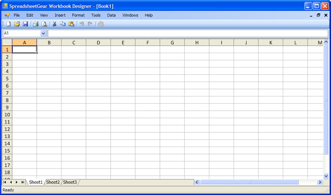Click the Select All corner box
The image size is (331, 195).
point(7,42)
